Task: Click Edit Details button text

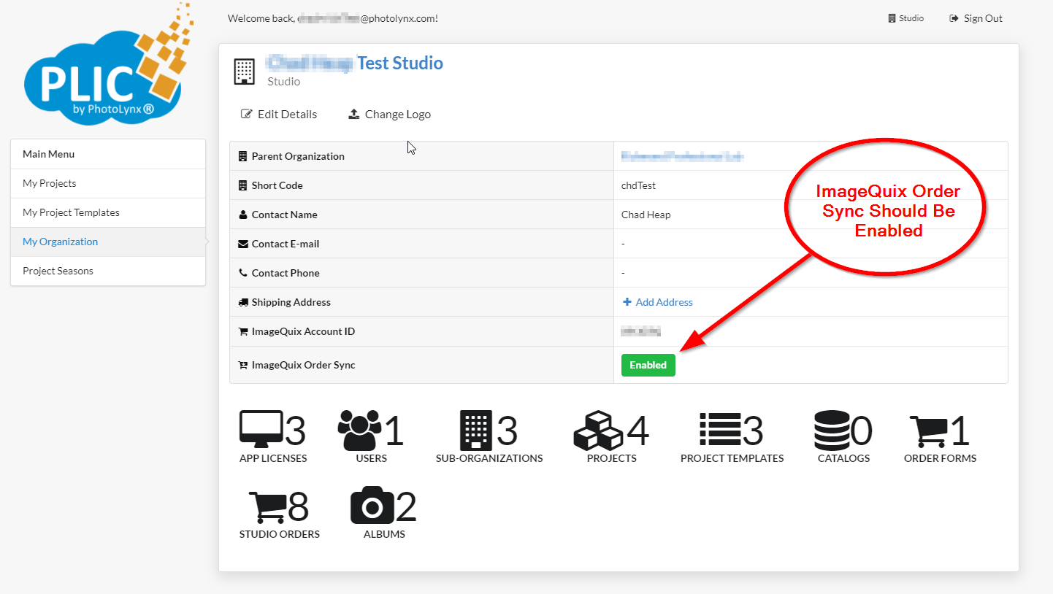Action: point(288,115)
